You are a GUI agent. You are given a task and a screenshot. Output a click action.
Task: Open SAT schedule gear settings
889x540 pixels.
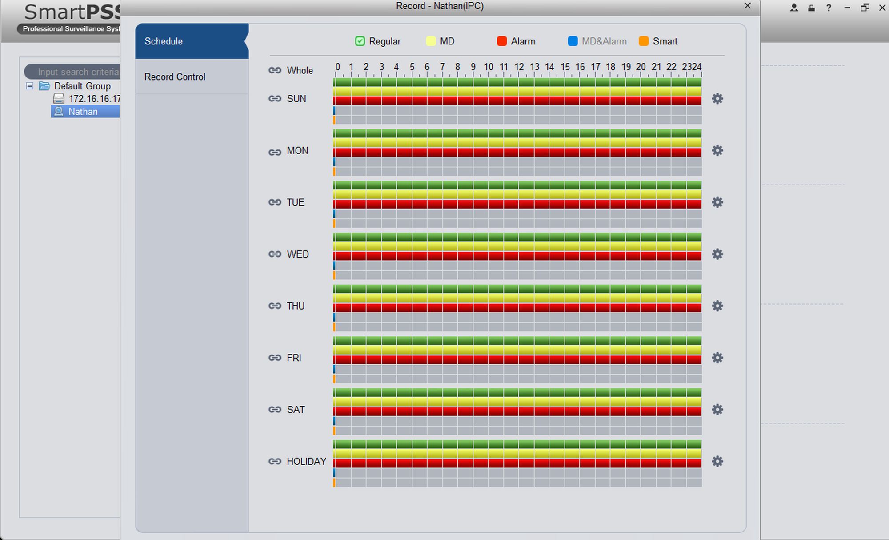(x=717, y=410)
